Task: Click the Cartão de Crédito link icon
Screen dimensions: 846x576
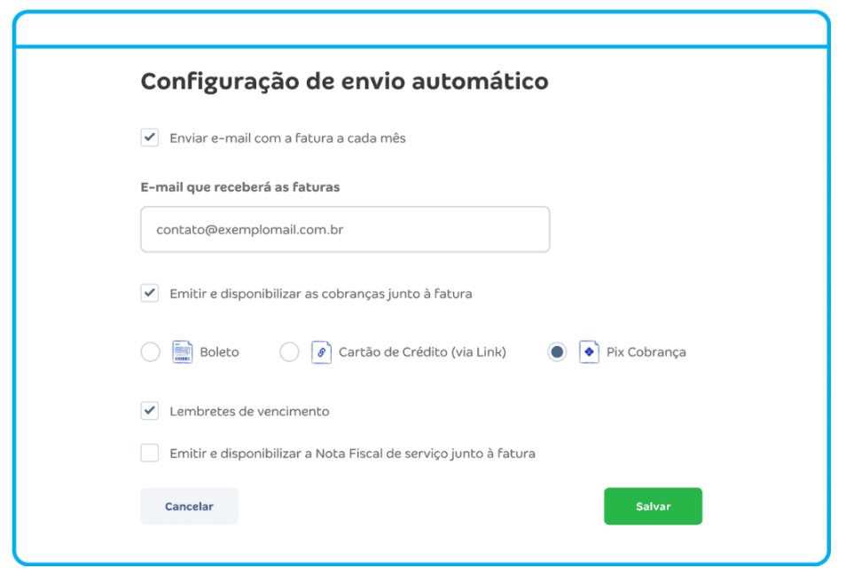Action: (x=321, y=352)
